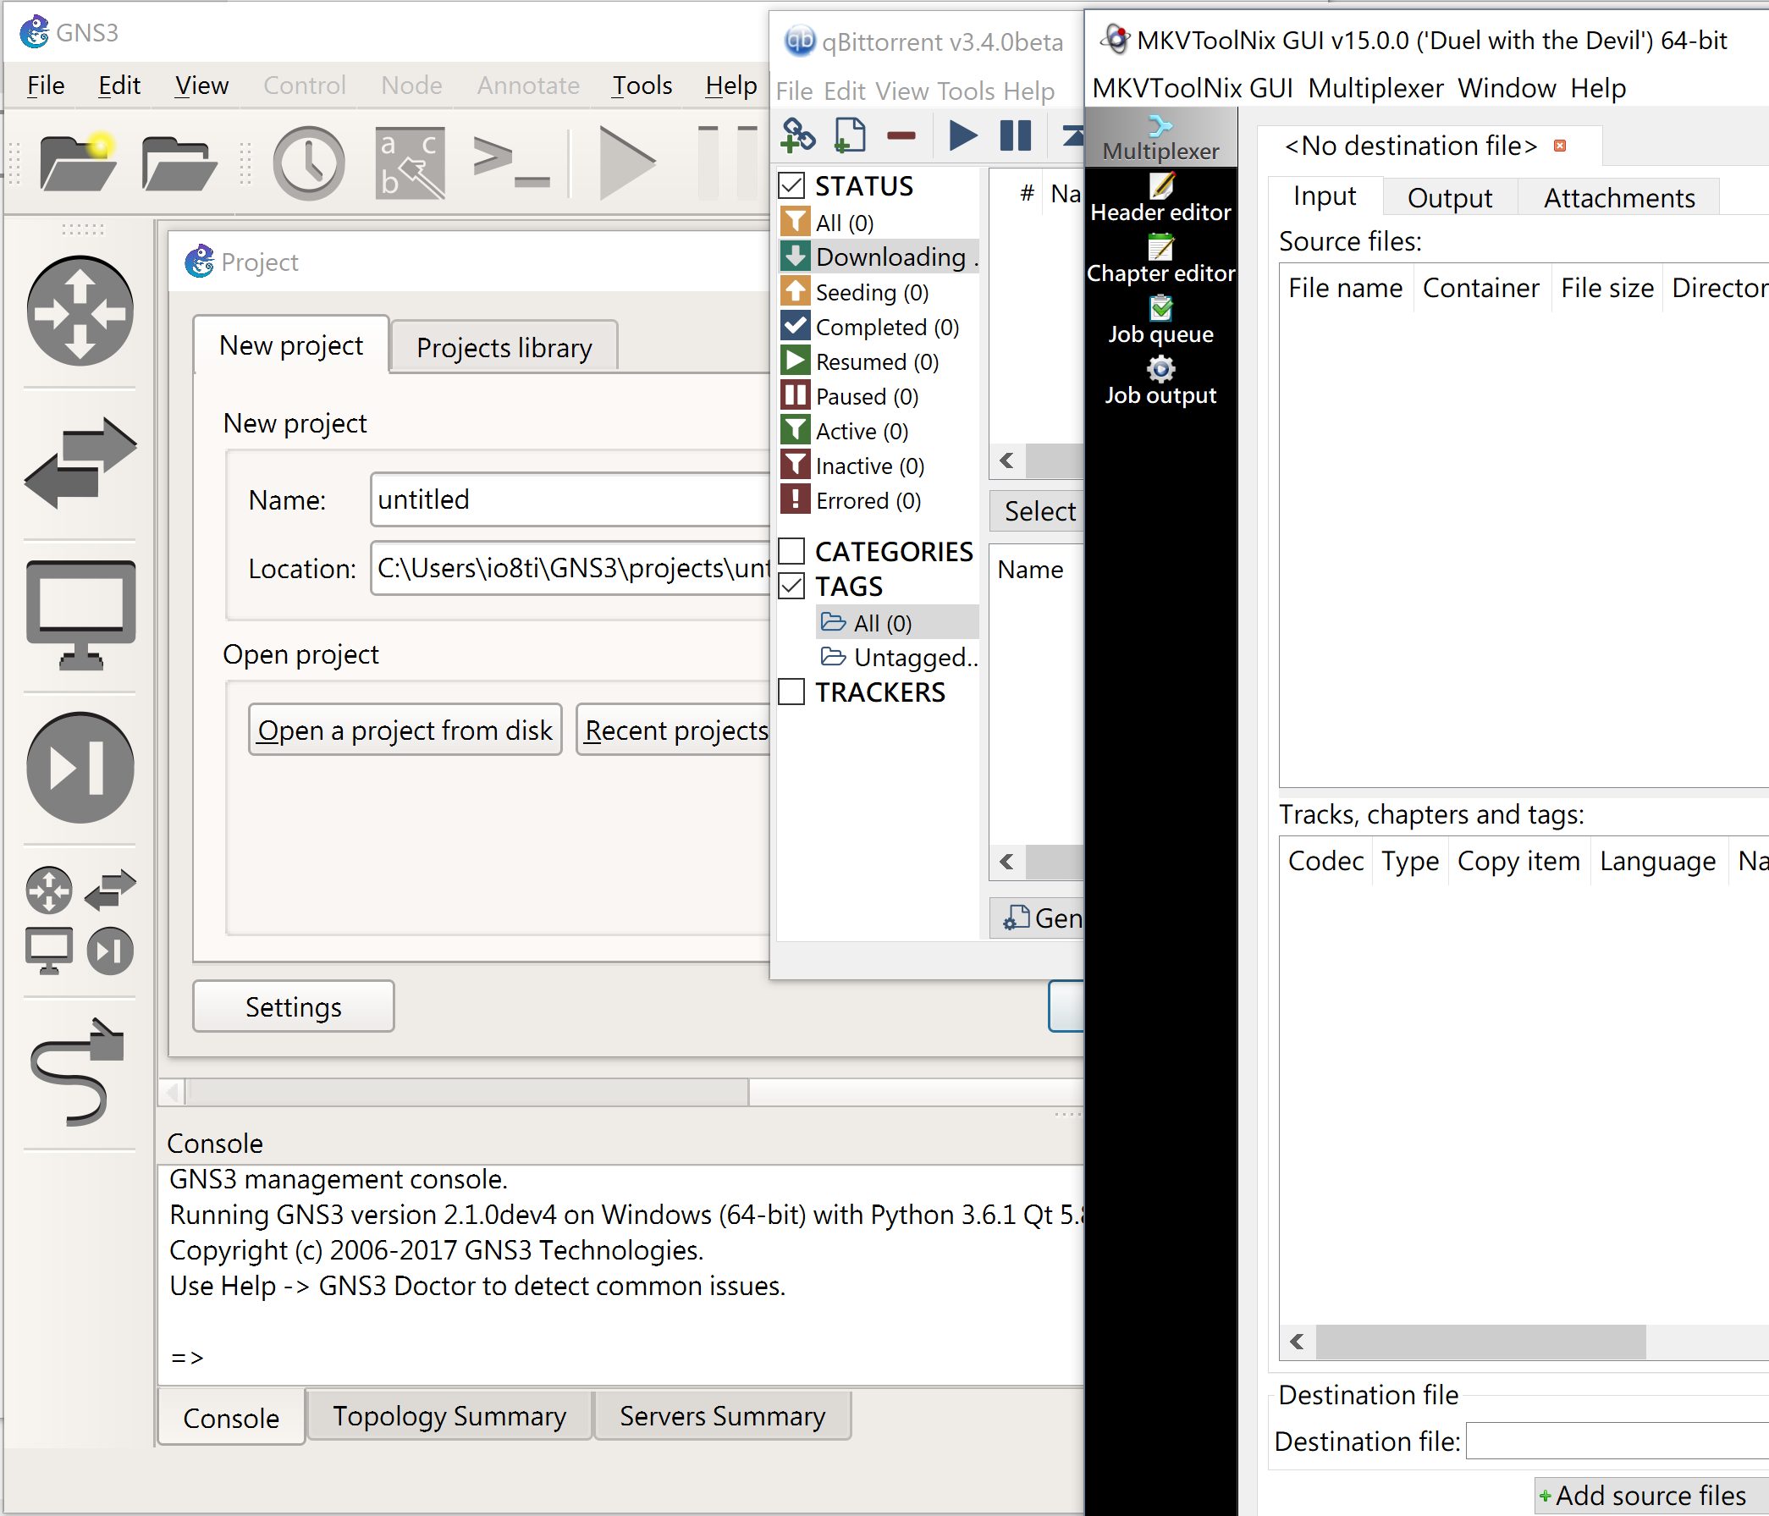Click project Location input field

(570, 568)
